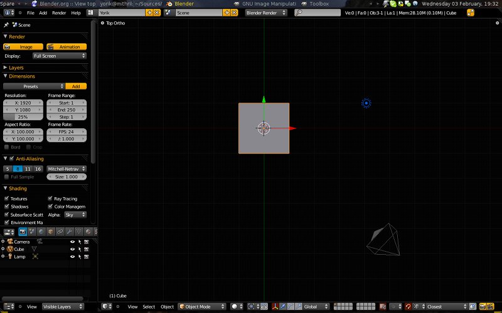Click the Animation render button
The image size is (502, 313).
67,47
